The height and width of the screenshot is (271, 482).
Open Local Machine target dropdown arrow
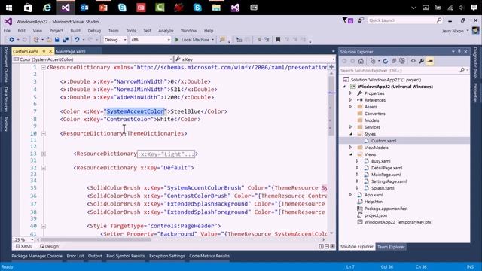(x=212, y=40)
